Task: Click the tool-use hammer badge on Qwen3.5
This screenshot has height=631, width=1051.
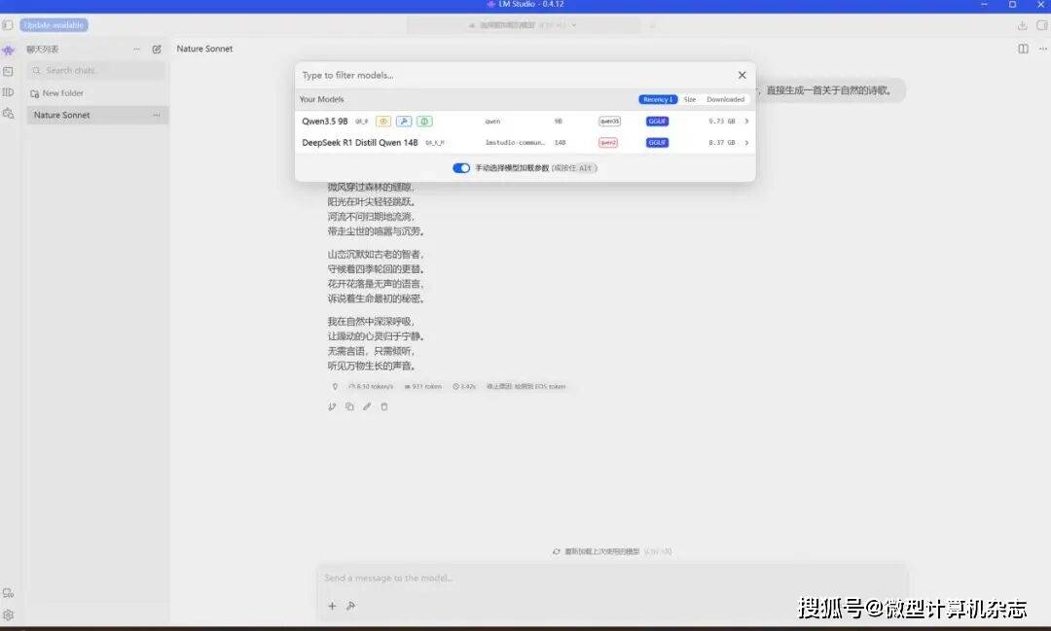Action: click(404, 122)
